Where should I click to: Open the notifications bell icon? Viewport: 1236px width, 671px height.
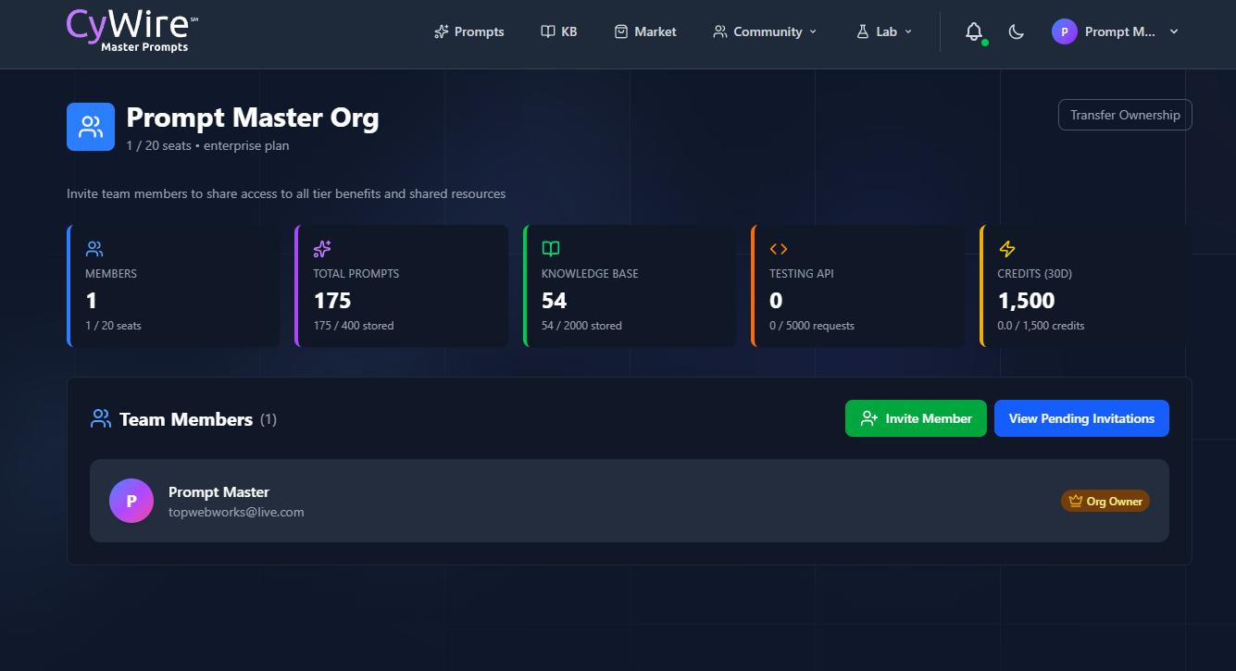point(973,31)
